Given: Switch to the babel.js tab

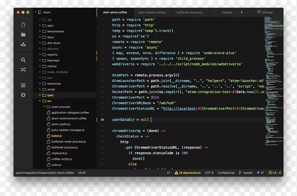Looking at the screenshot, I should pyautogui.click(x=227, y=12).
